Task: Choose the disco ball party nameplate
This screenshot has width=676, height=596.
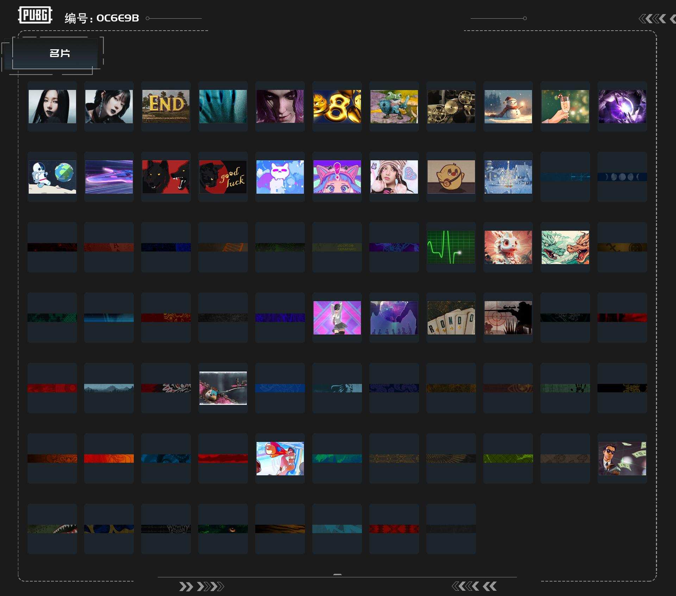Action: point(394,318)
